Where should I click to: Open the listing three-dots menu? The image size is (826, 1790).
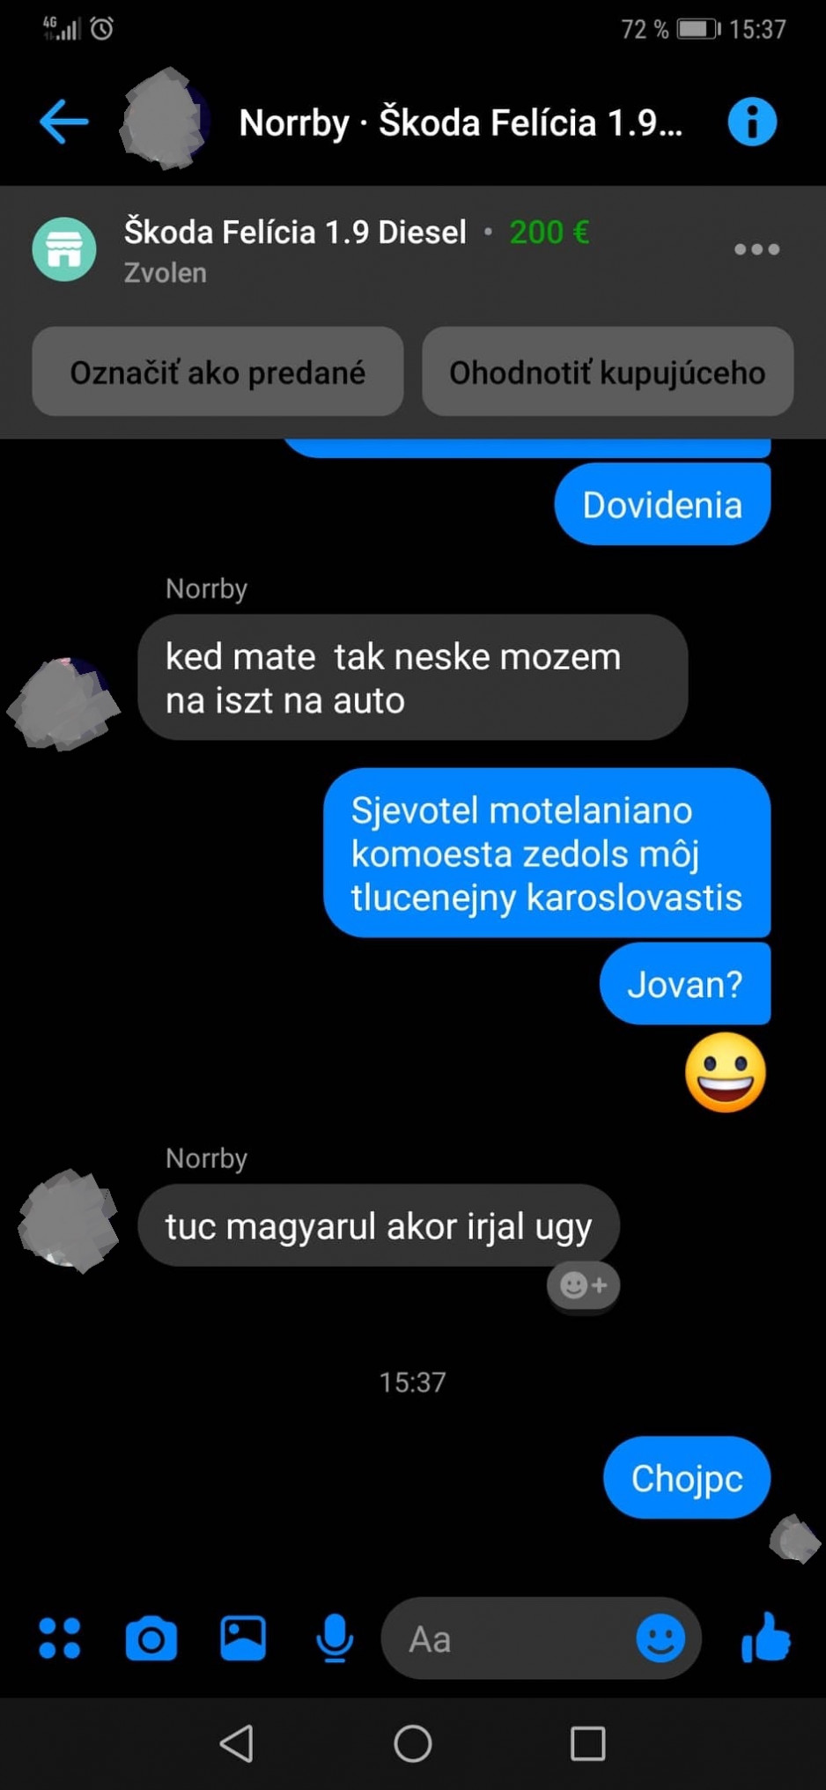(x=756, y=249)
